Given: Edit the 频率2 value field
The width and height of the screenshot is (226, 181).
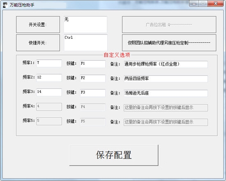Looking at the screenshot, I should (49, 78).
